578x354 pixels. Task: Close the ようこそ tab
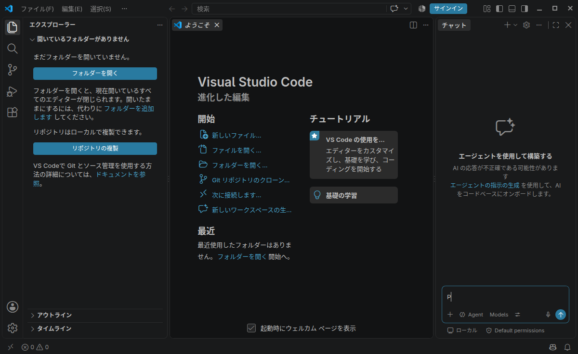pyautogui.click(x=217, y=25)
